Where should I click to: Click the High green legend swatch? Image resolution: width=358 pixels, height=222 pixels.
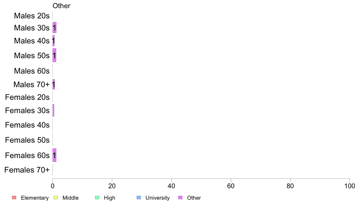point(97,198)
